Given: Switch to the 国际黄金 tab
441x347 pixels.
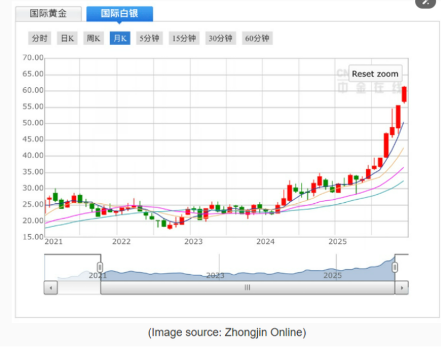Looking at the screenshot, I should tap(48, 14).
